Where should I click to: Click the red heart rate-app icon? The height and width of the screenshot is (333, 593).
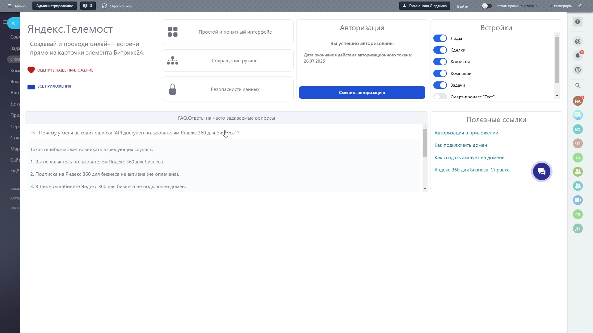(31, 70)
